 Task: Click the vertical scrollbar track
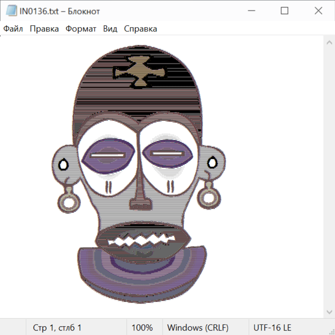point(329,177)
